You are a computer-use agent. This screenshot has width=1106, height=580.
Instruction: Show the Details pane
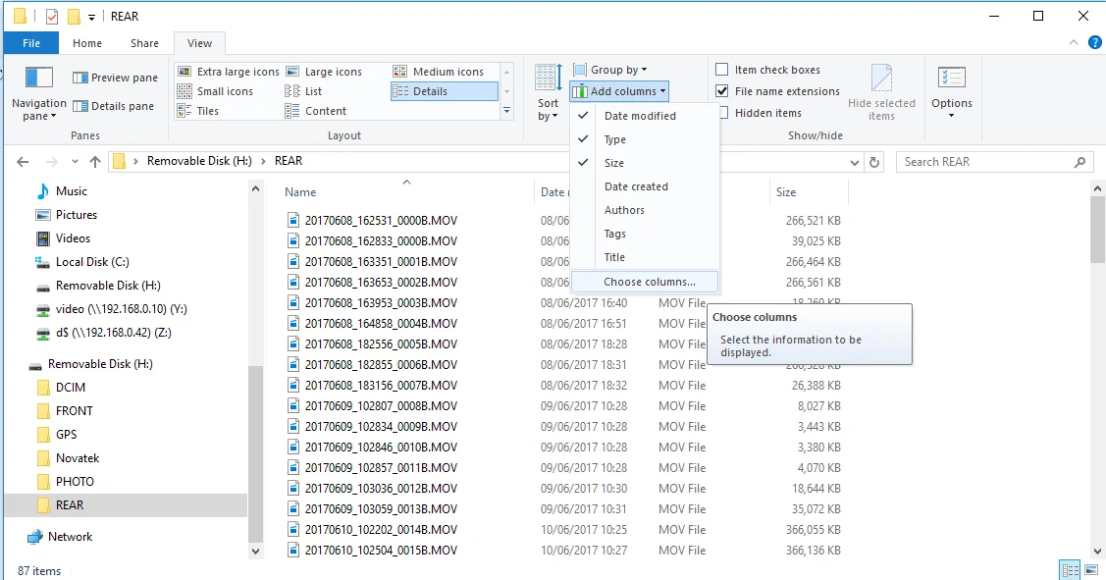pyautogui.click(x=113, y=106)
